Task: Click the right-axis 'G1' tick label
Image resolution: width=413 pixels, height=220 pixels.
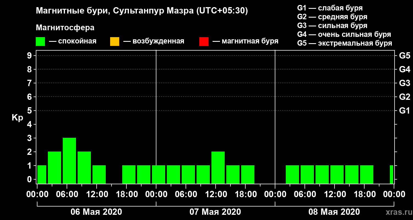Action: point(405,111)
